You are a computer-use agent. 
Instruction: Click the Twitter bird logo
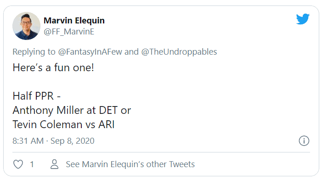tap(303, 19)
